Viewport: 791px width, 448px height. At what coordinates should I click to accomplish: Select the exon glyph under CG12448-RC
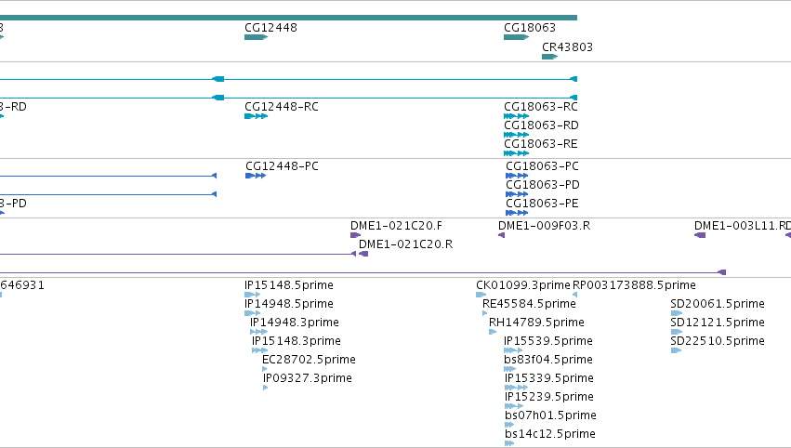257,116
